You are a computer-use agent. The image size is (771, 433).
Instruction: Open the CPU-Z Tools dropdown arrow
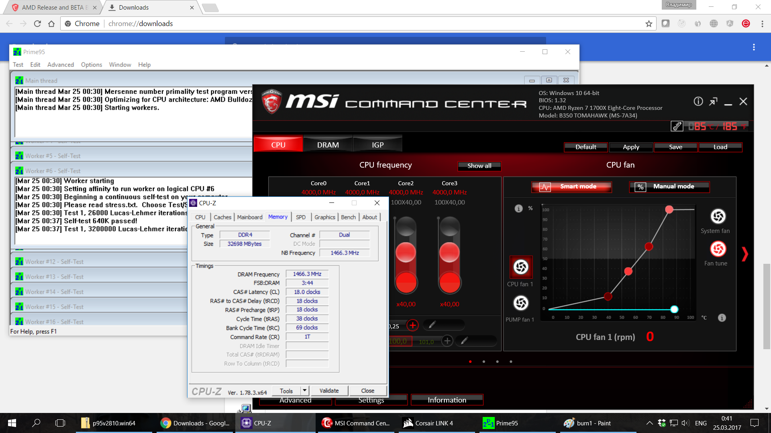pos(304,391)
